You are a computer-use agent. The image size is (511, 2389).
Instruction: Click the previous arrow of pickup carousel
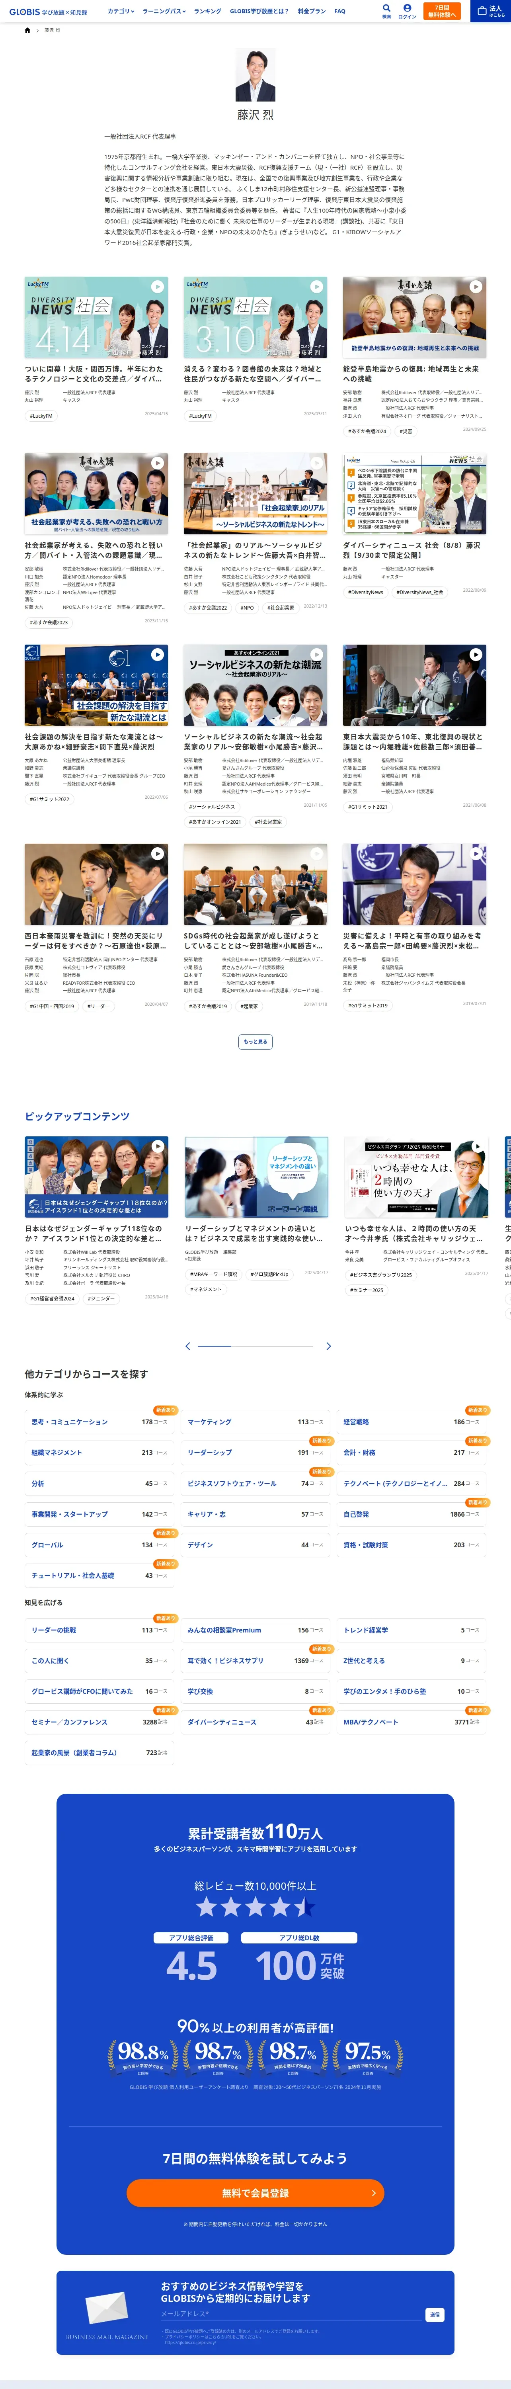coord(188,1346)
